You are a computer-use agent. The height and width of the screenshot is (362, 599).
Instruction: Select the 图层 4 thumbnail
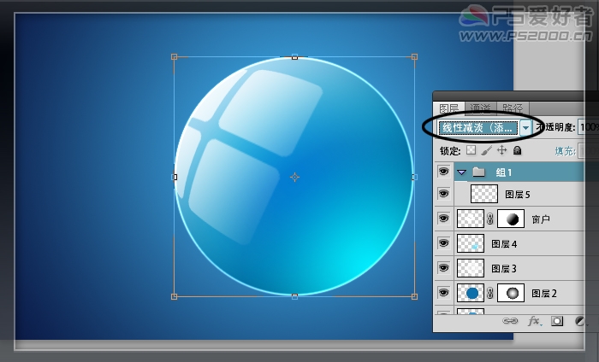point(471,243)
